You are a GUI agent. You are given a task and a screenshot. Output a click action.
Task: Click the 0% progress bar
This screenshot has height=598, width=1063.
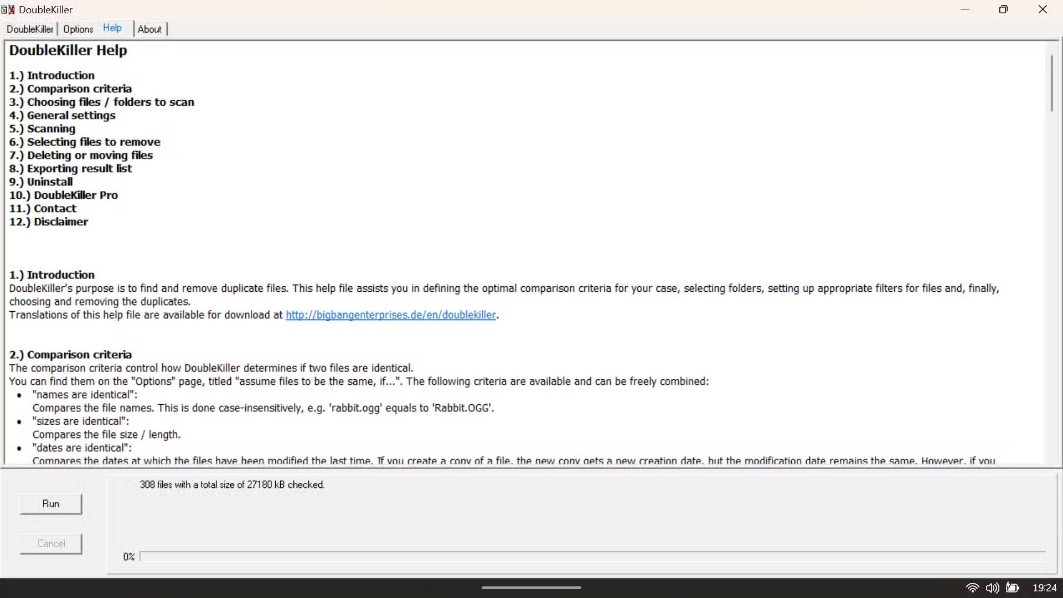pos(592,556)
